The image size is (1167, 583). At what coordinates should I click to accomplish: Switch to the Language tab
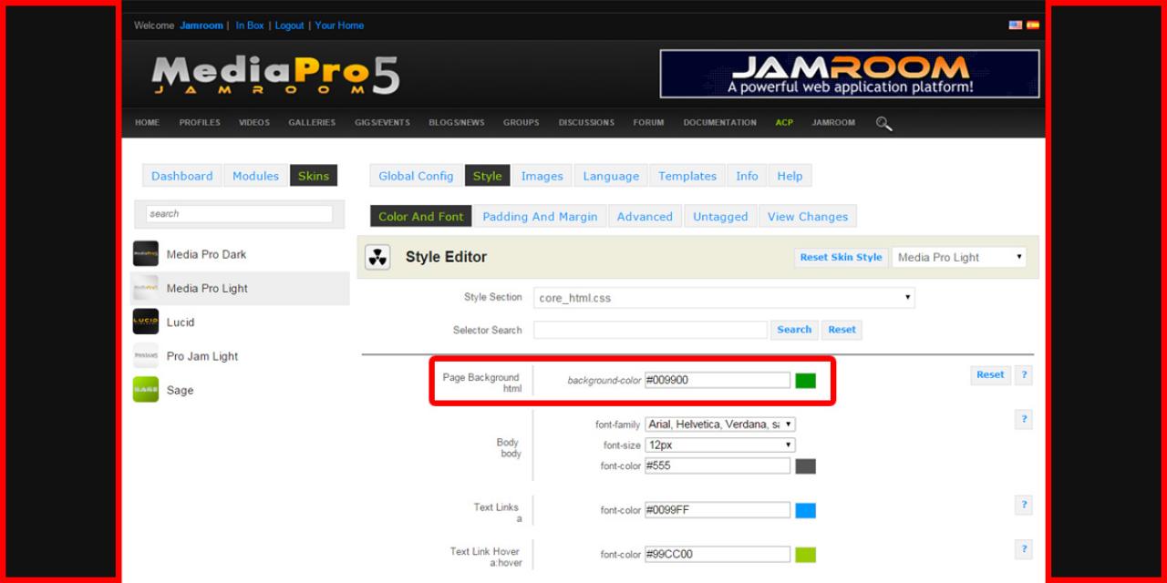611,176
